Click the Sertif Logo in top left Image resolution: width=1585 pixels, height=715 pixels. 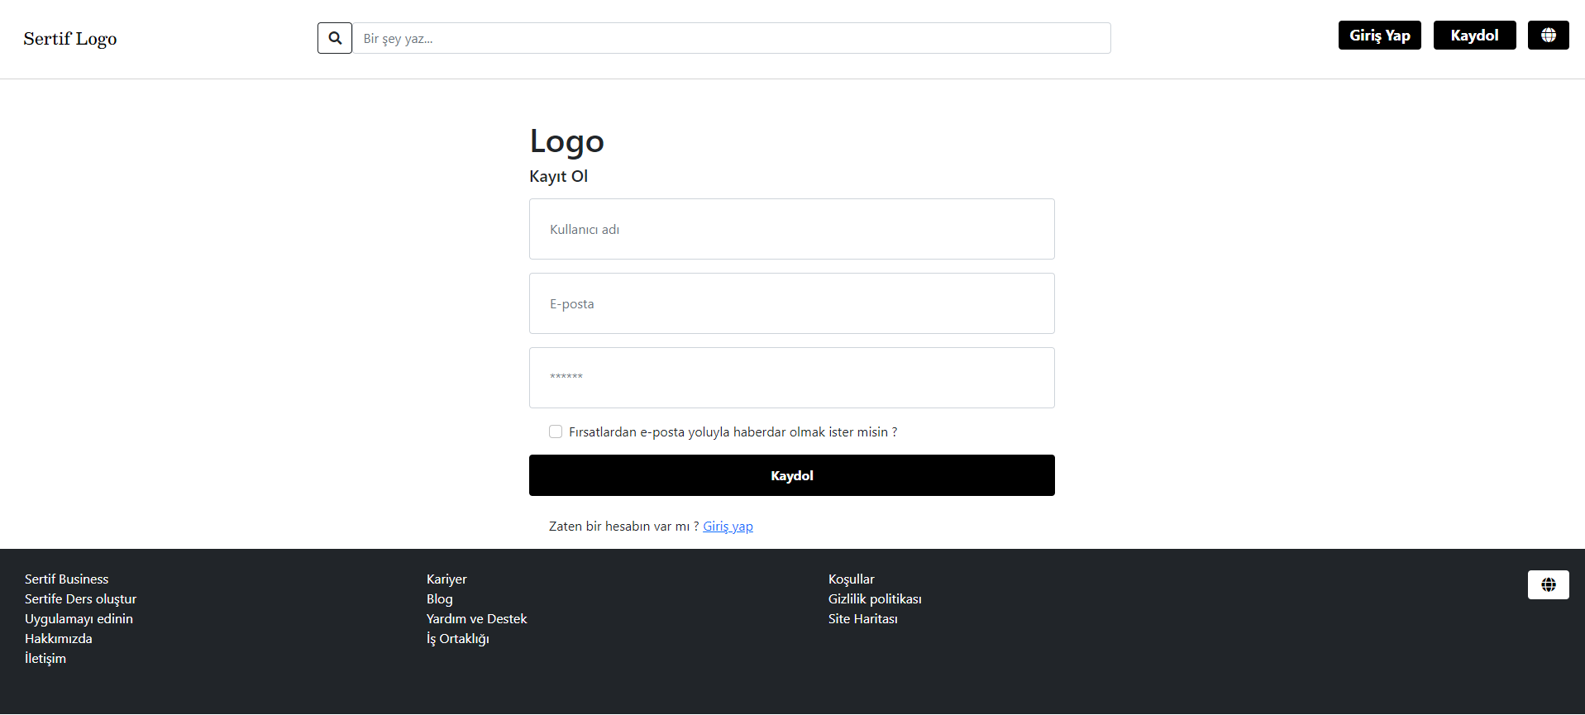pos(69,38)
